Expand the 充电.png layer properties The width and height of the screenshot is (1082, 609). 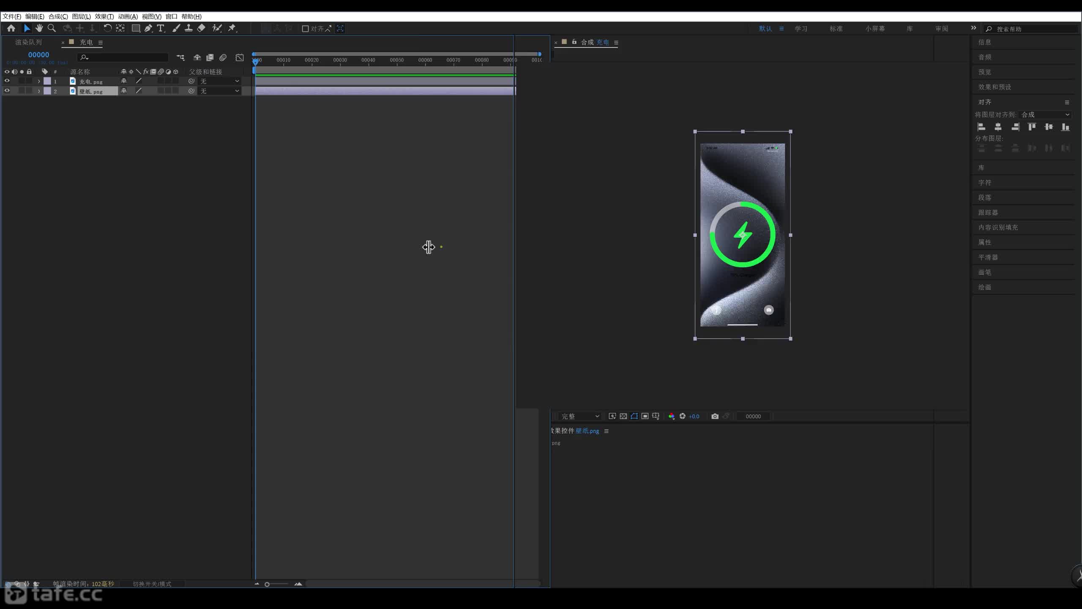pos(39,81)
